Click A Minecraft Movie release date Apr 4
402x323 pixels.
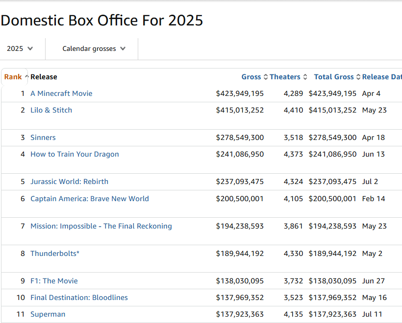tap(371, 93)
